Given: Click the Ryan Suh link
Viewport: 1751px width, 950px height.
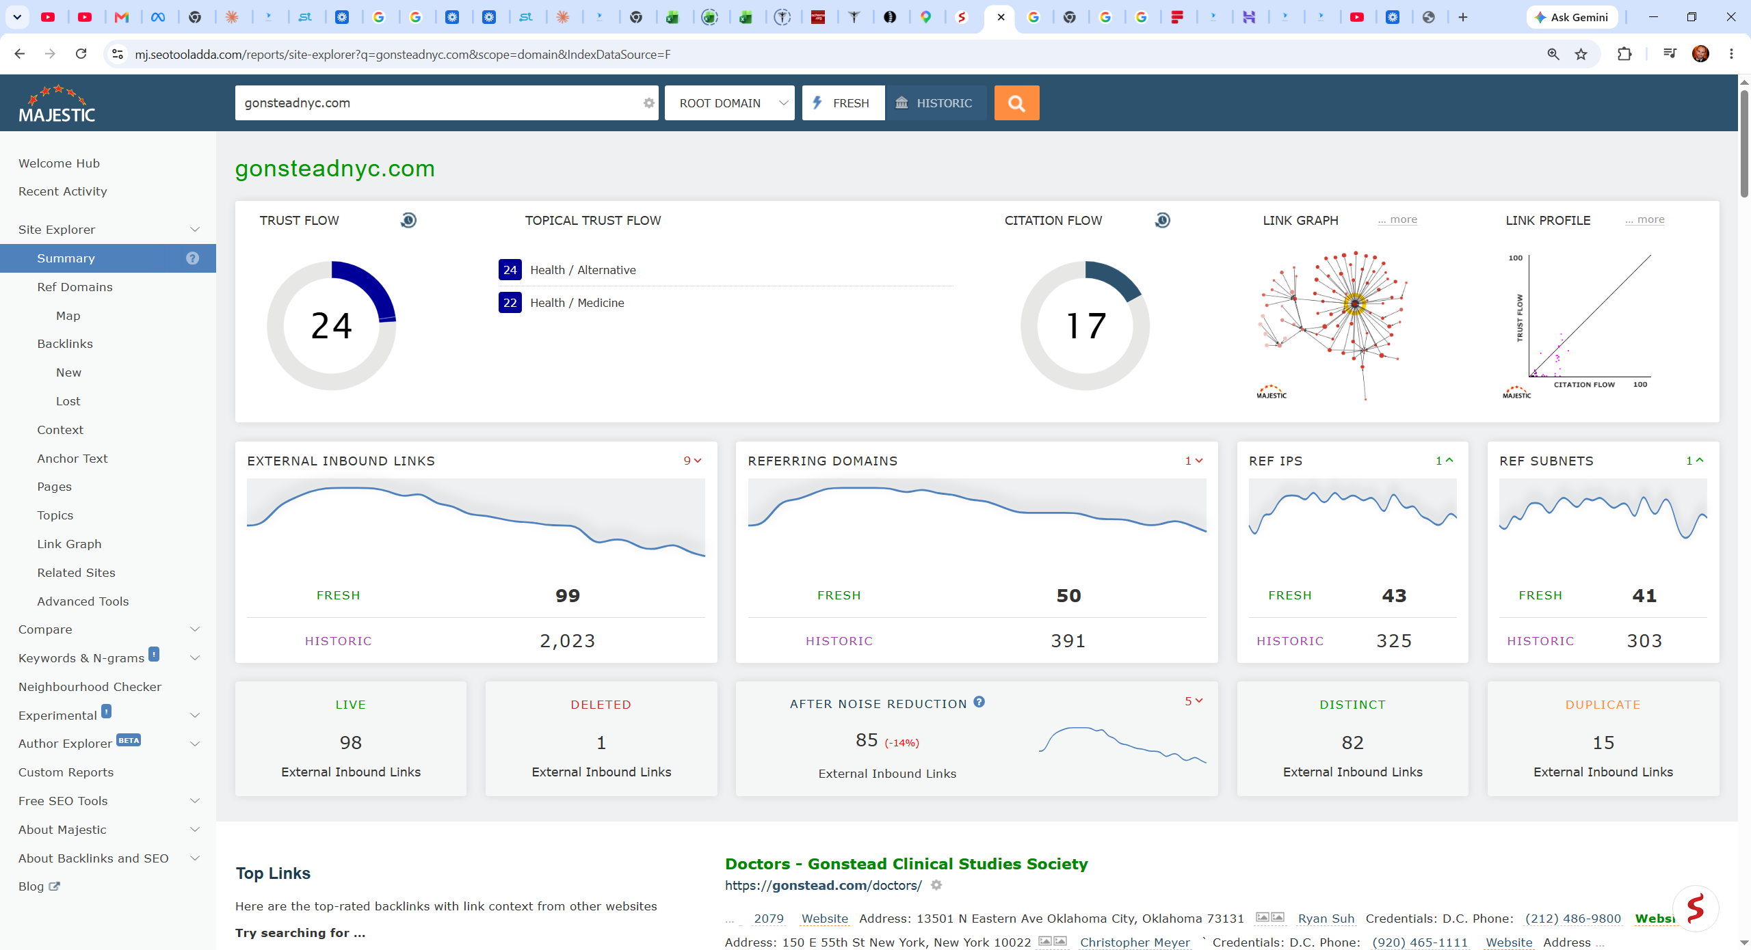Looking at the screenshot, I should tap(1326, 919).
